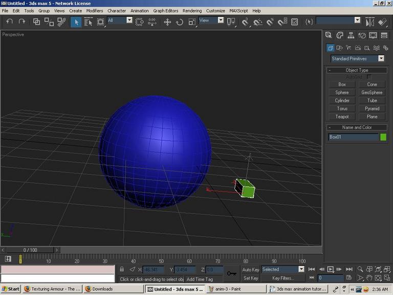Toggle Auto Key animation mode
Viewport: 393px width, 307px height.
250,270
